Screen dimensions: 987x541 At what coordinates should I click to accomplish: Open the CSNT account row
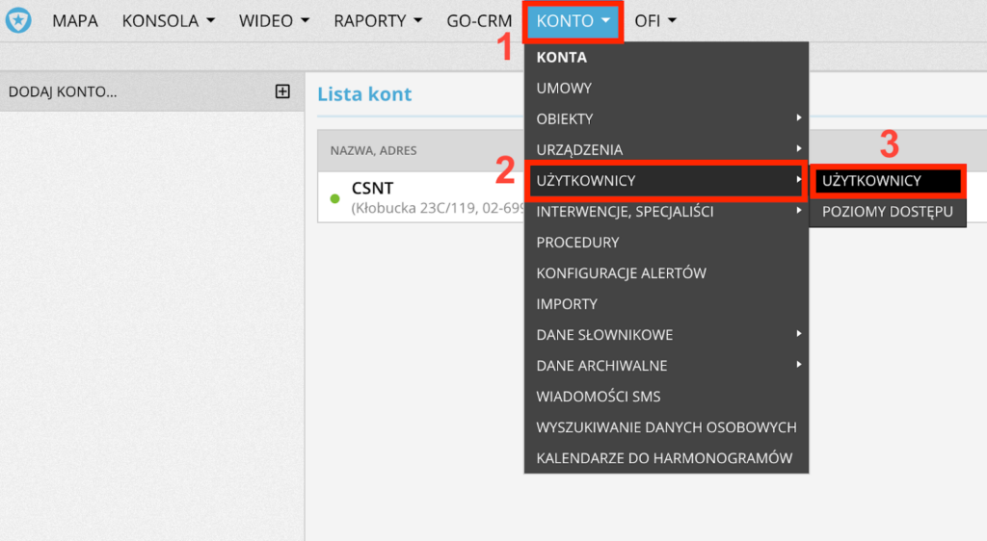[414, 197]
